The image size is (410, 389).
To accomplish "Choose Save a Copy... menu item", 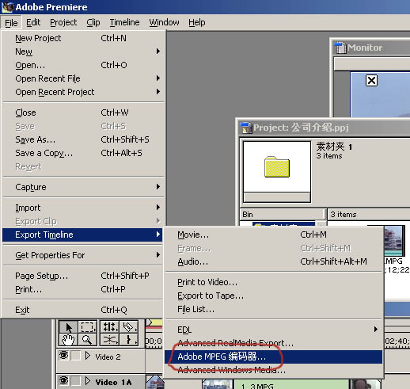I will coord(83,153).
